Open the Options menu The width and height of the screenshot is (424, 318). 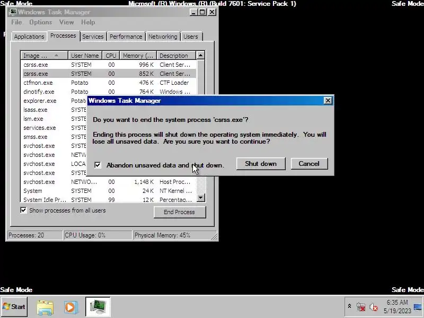tap(41, 22)
